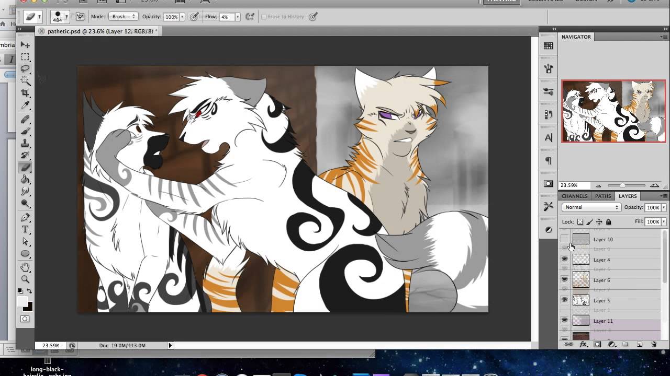
Task: Create new adjustment layer
Action: pyautogui.click(x=611, y=345)
